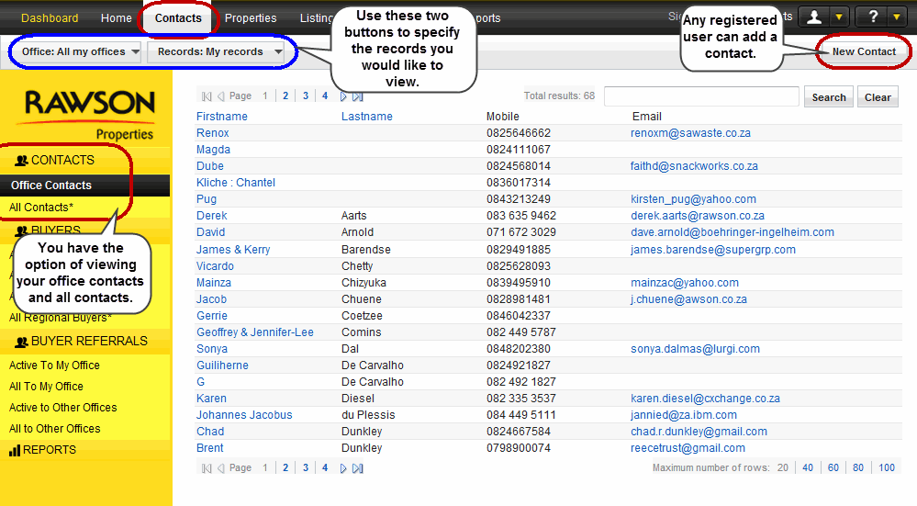This screenshot has width=917, height=506.
Task: Set maximum rows to 100
Action: pos(886,468)
